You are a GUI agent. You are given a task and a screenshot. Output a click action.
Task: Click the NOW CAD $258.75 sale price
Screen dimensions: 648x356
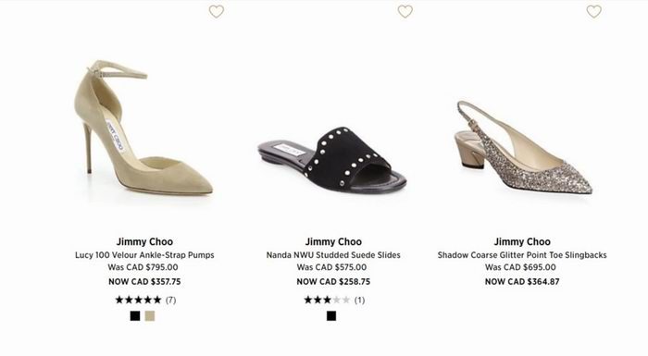click(333, 282)
